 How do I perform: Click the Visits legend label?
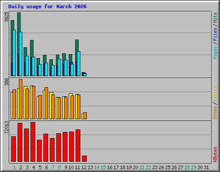click(x=215, y=93)
